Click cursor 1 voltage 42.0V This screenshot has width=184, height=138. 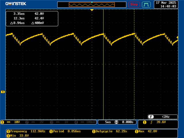click(x=39, y=14)
